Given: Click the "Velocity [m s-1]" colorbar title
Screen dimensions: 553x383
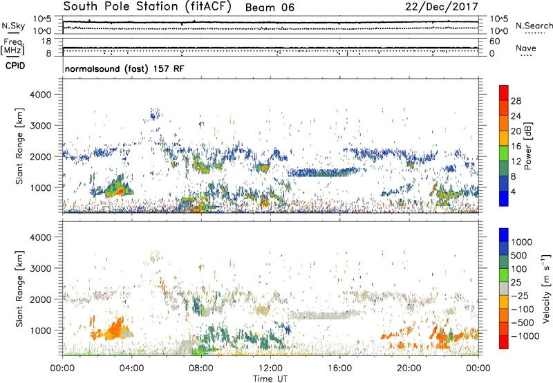Looking at the screenshot, I should click(547, 288).
